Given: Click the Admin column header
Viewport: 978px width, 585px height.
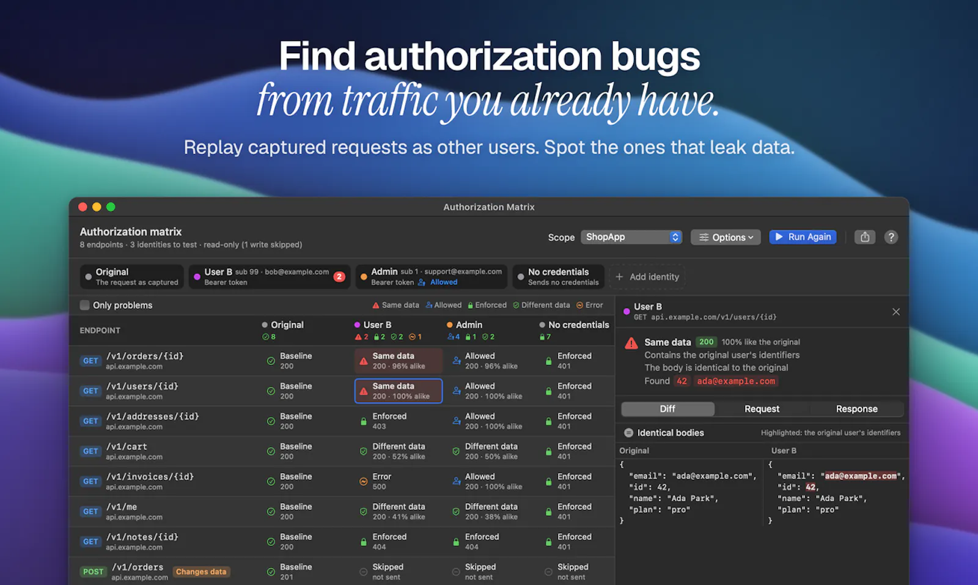Looking at the screenshot, I should click(x=465, y=325).
